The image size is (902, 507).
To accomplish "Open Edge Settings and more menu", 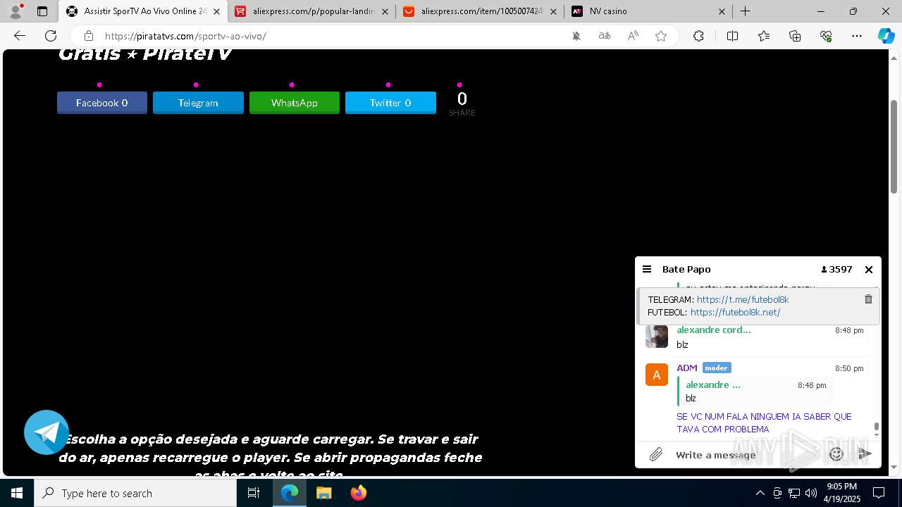I will [857, 36].
